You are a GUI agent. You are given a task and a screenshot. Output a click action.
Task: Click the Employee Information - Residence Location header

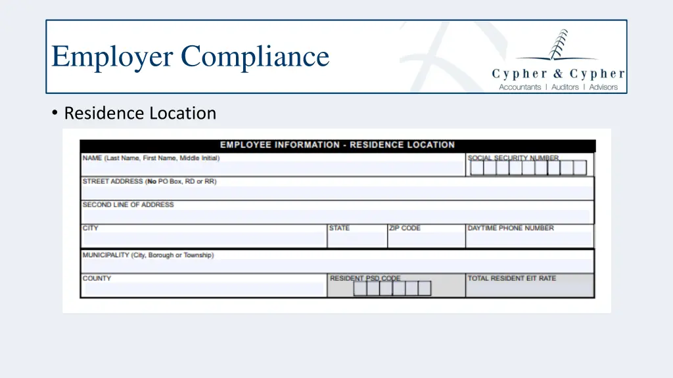click(x=337, y=145)
